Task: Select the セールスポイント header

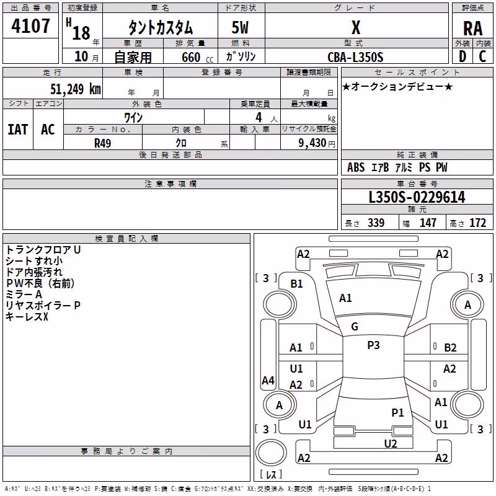Action: click(417, 72)
